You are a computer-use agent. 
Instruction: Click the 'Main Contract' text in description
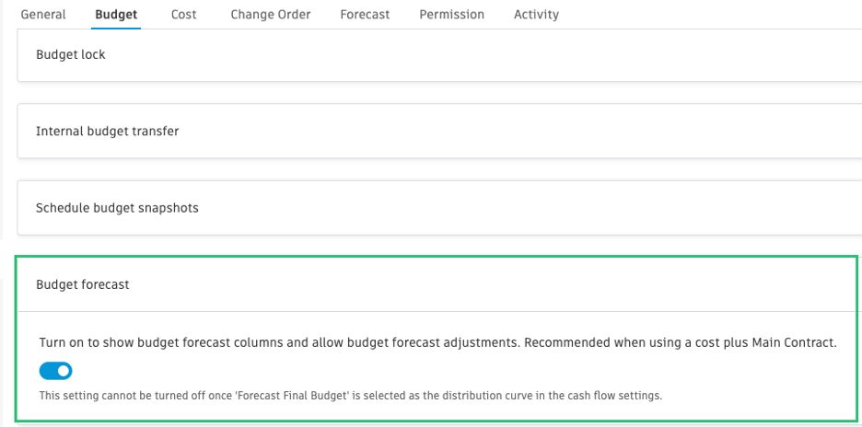tap(794, 342)
